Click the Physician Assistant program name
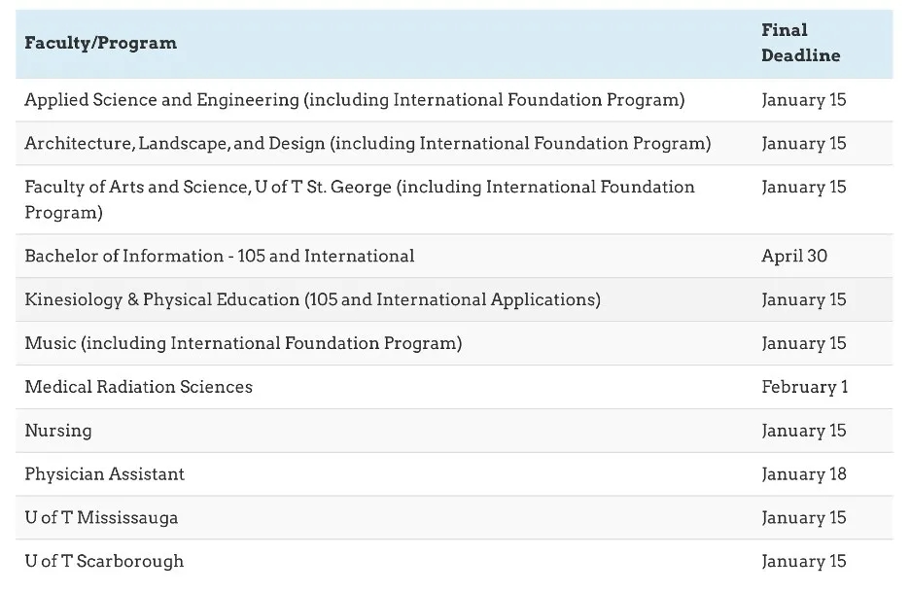Screen dimensions: 910x592 (x=104, y=474)
